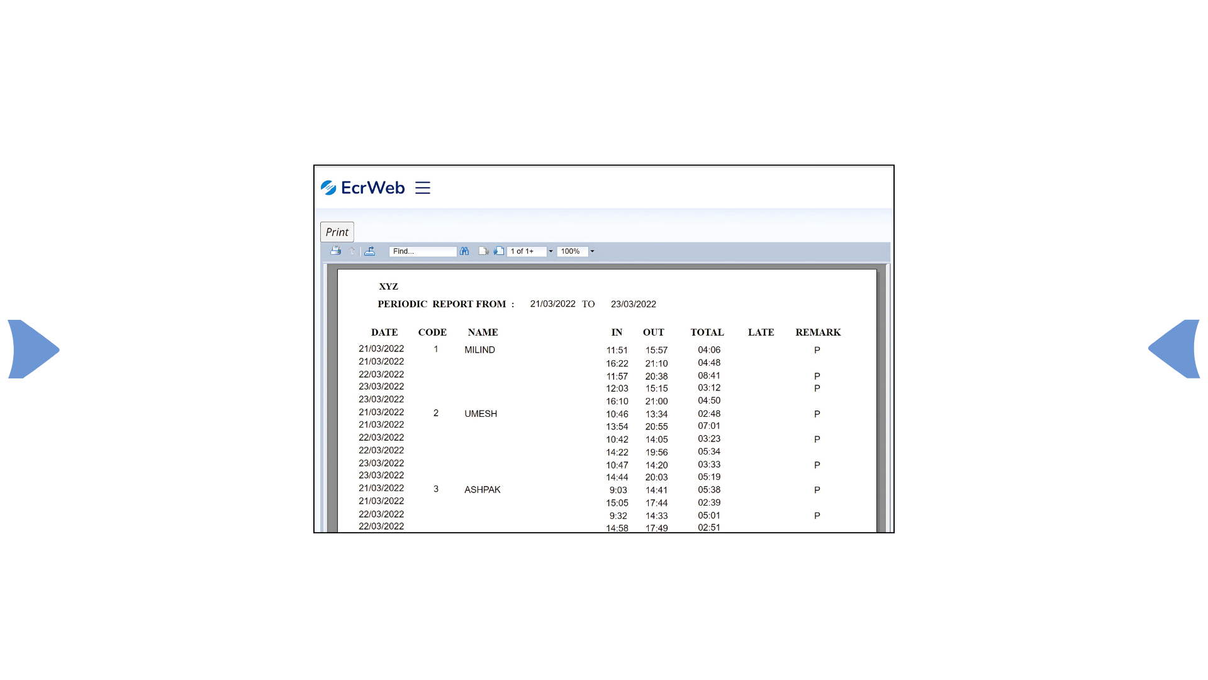This screenshot has width=1208, height=680.
Task: Click IN time 14:58
Action: (x=617, y=528)
